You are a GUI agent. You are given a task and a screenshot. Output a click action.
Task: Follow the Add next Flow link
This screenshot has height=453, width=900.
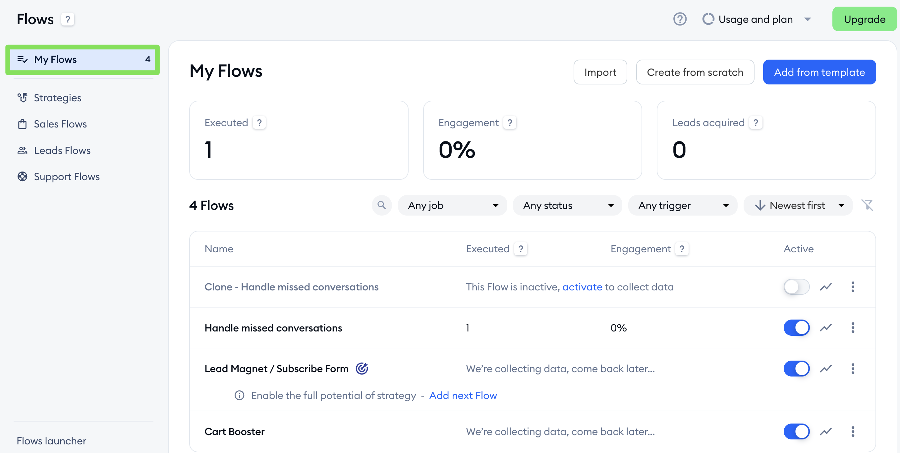pos(463,395)
